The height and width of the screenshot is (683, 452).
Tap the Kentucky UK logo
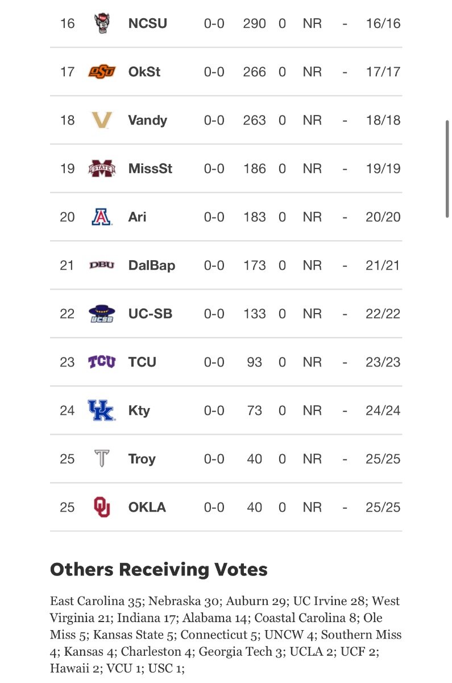point(102,410)
